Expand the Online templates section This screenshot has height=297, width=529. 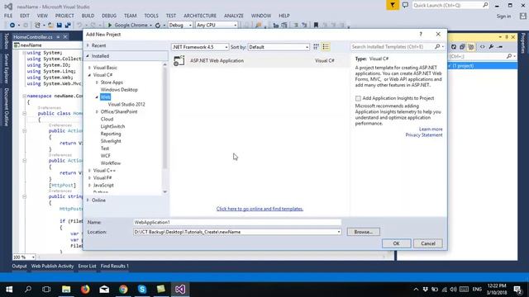(88, 200)
